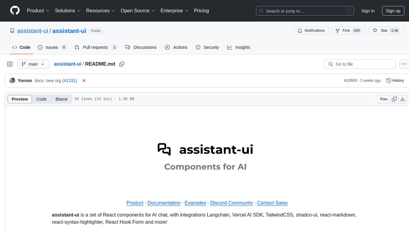The width and height of the screenshot is (409, 230).
Task: Go to the Pricing page
Action: (201, 11)
